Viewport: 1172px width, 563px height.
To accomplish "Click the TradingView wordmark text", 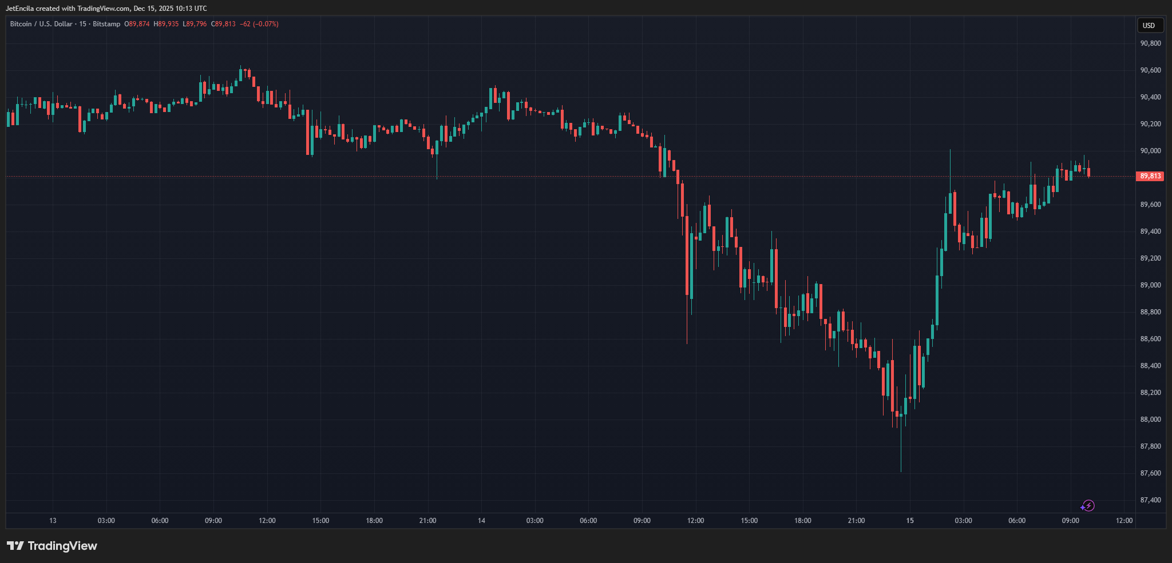I will coord(62,546).
